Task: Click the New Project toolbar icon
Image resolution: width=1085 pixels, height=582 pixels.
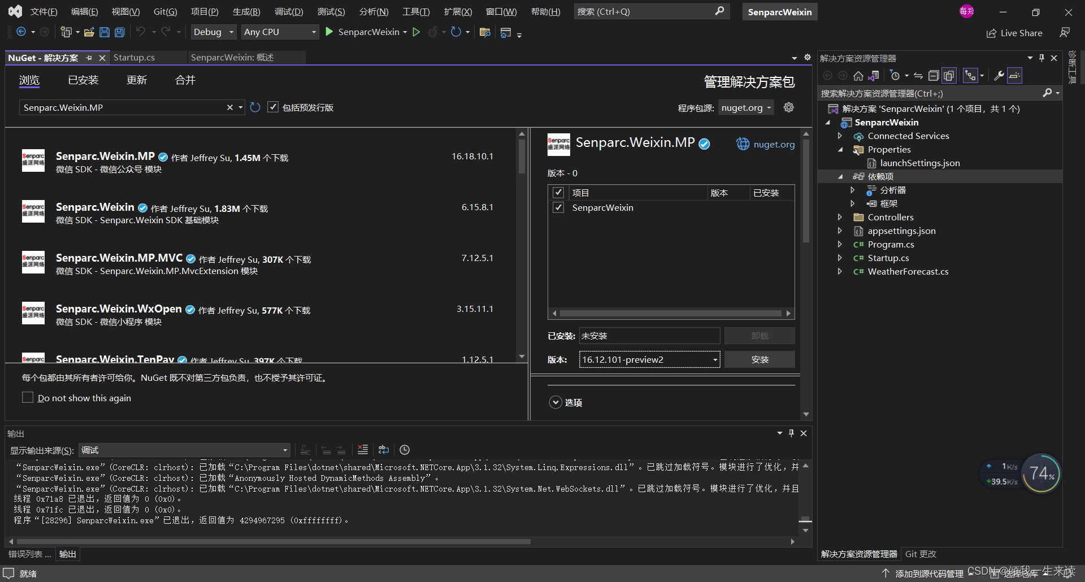Action: (x=66, y=32)
